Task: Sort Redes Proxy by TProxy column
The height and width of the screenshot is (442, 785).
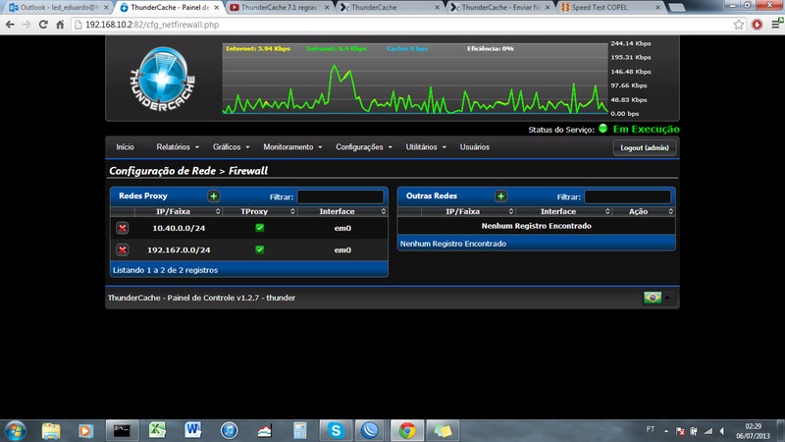Action: (x=260, y=211)
